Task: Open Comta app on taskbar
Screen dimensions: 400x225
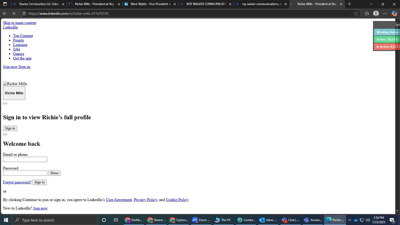Action: [x=246, y=220]
